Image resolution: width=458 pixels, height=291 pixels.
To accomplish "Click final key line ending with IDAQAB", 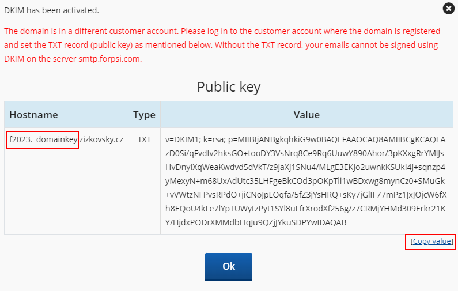I will [x=256, y=222].
